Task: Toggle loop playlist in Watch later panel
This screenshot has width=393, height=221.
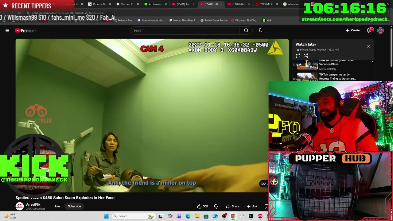Action: 298,56
